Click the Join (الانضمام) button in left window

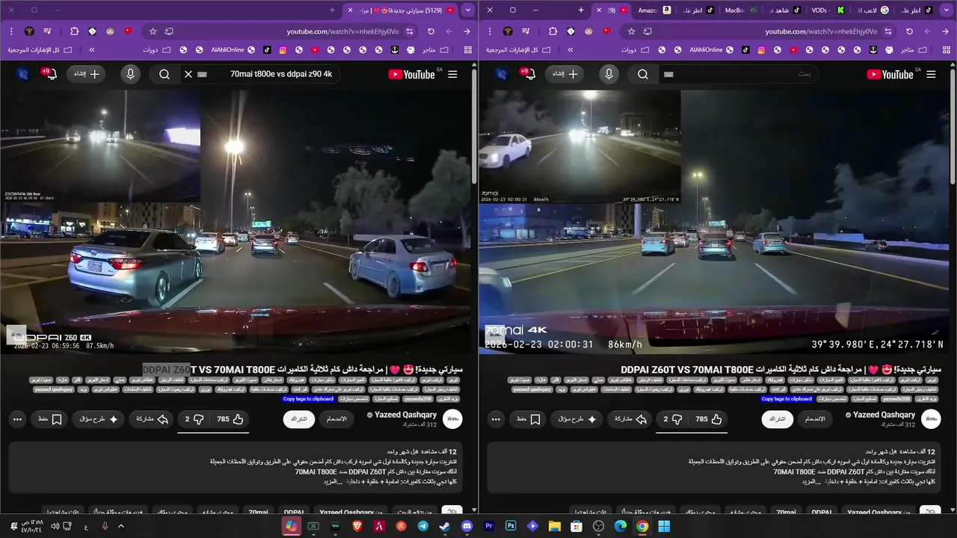(x=336, y=419)
